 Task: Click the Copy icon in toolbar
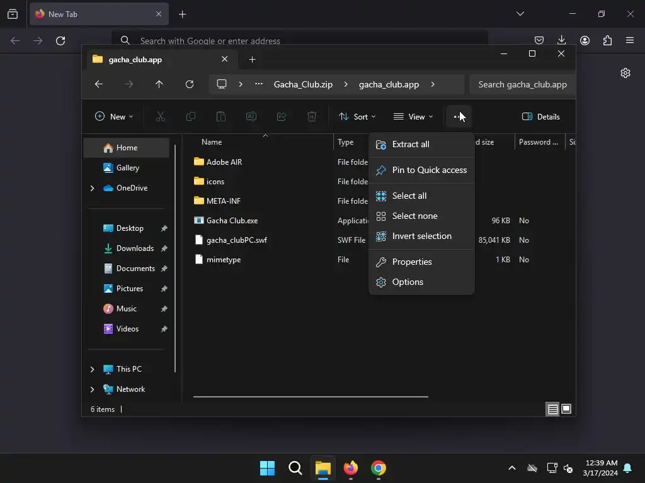click(190, 116)
